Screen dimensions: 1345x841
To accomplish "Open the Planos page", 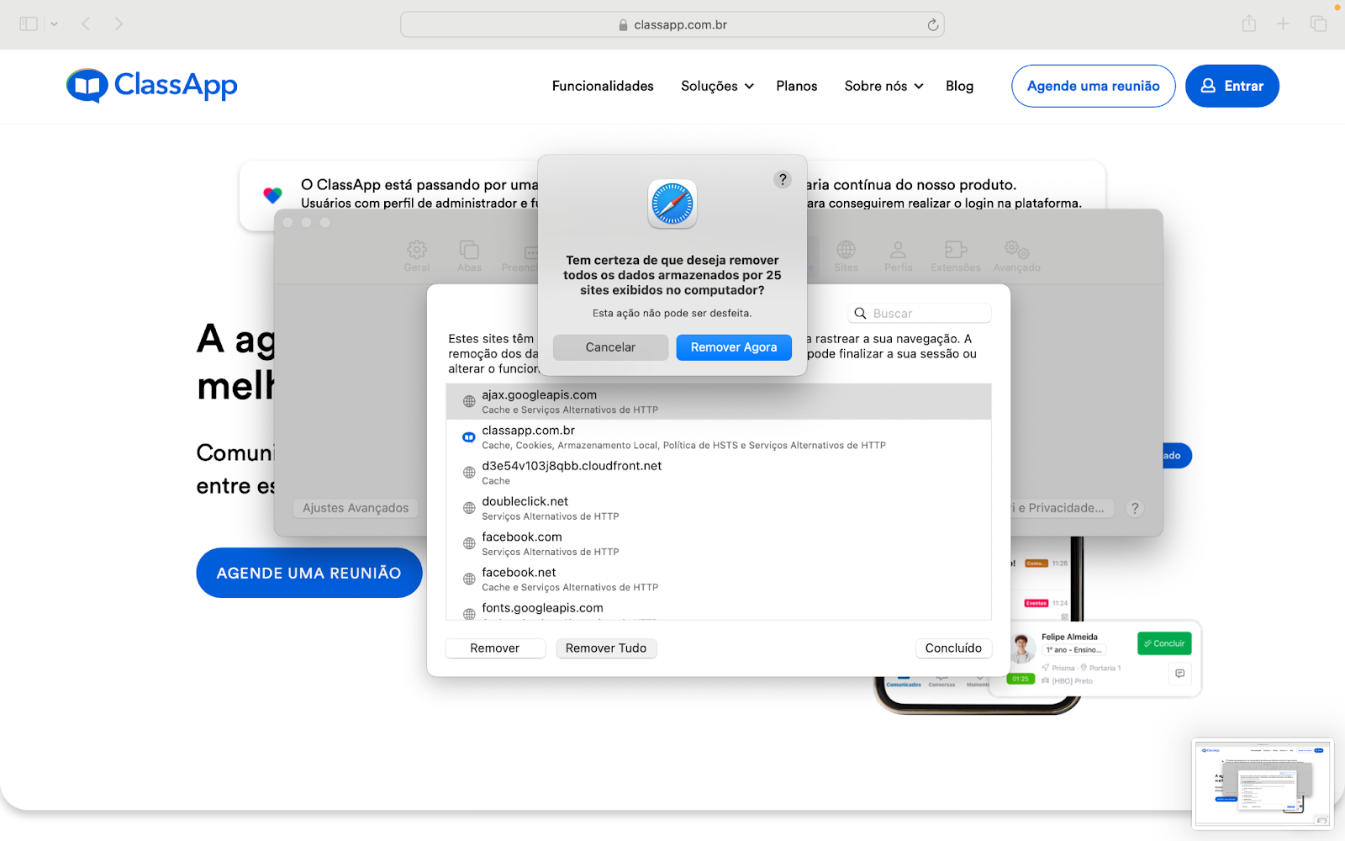I will pyautogui.click(x=796, y=86).
